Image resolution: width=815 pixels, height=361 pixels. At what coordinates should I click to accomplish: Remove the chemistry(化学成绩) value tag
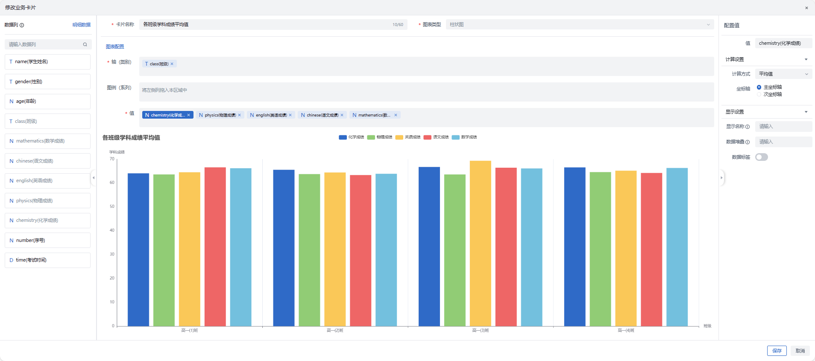[188, 115]
